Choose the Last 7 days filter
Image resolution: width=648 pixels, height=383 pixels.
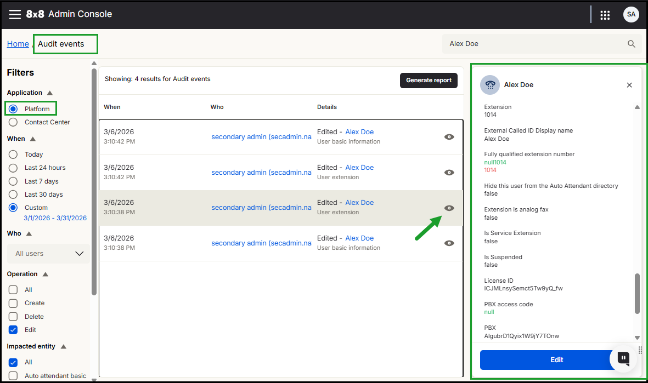(13, 181)
